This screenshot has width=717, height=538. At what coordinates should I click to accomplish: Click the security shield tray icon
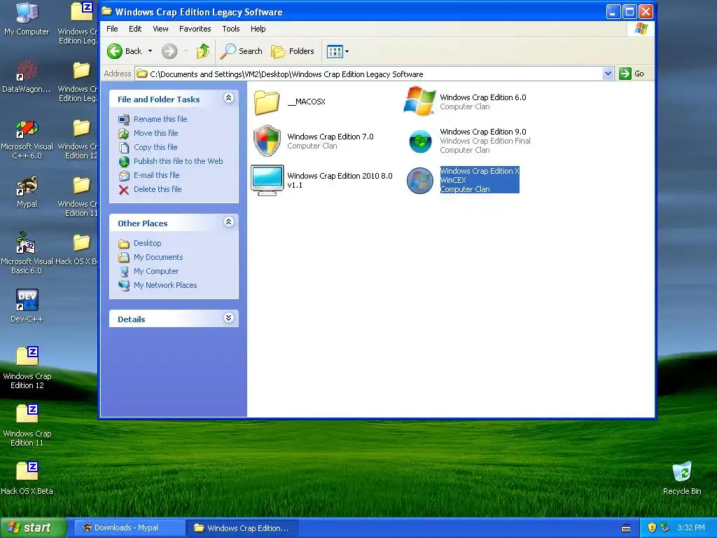652,528
